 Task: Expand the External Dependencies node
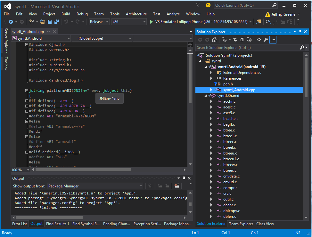click(211, 73)
